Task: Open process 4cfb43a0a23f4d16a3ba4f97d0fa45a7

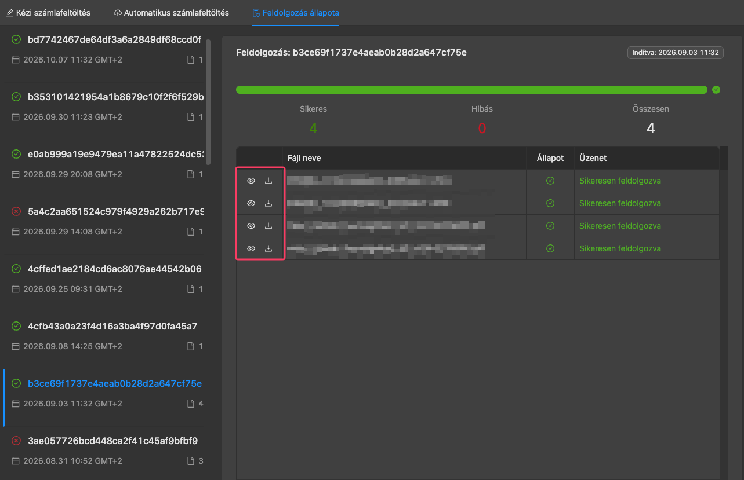Action: pyautogui.click(x=107, y=336)
